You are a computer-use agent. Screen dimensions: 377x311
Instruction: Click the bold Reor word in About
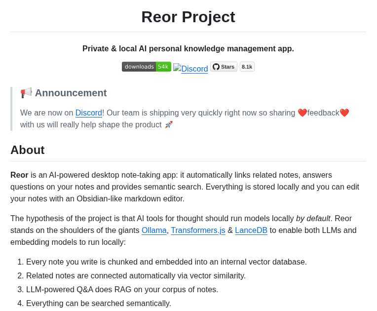coord(19,175)
